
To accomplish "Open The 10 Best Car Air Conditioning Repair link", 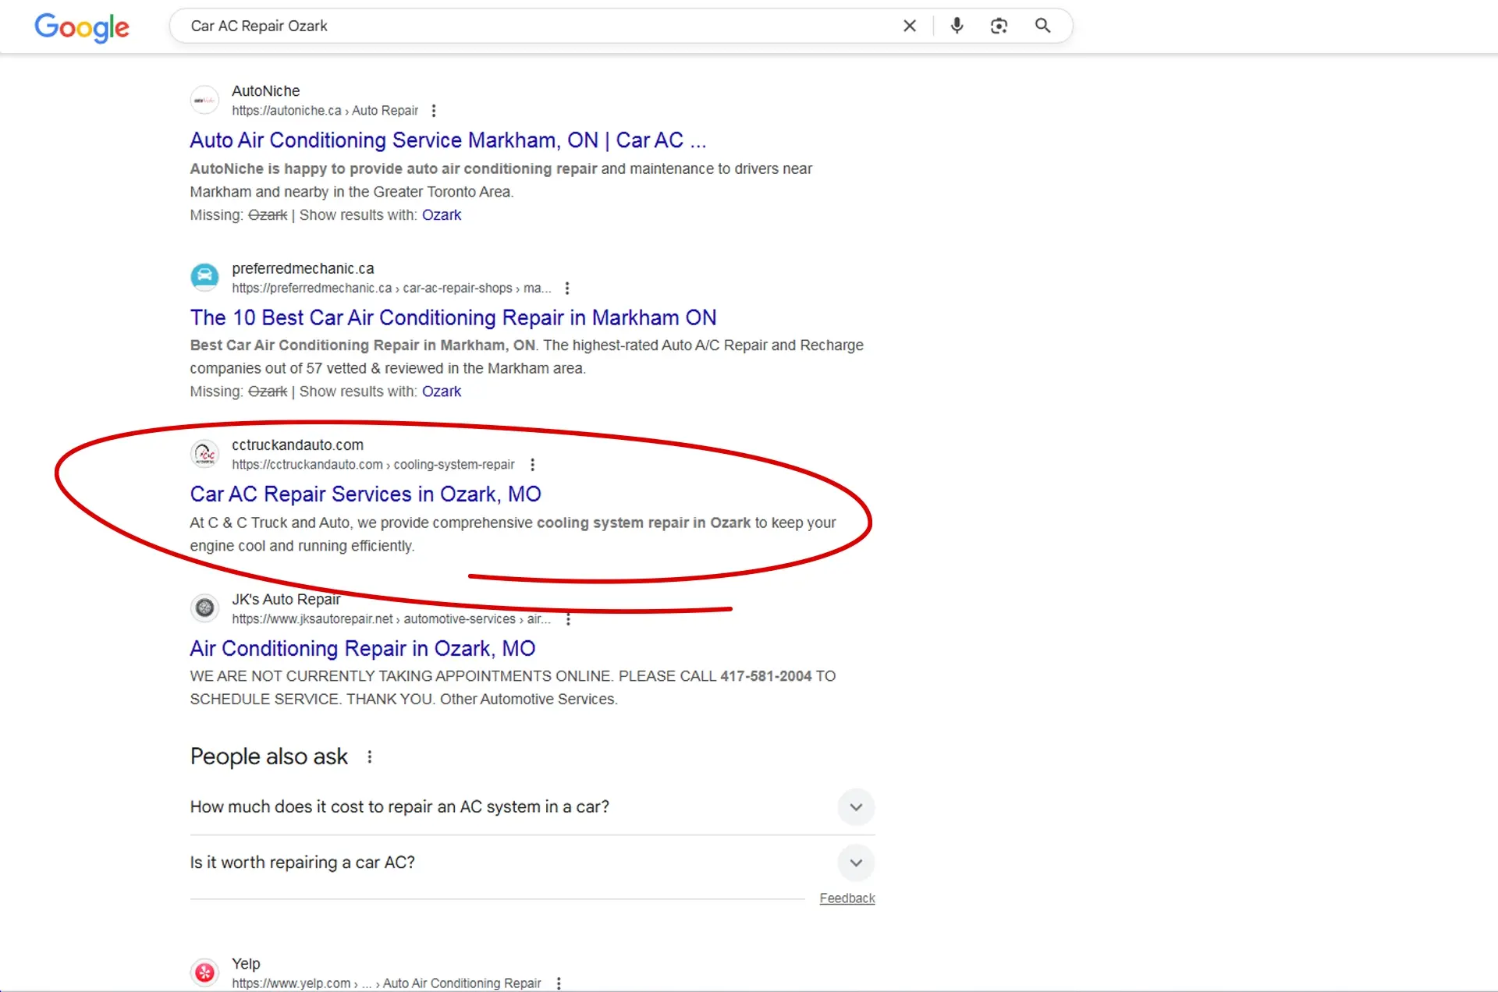I will (453, 317).
